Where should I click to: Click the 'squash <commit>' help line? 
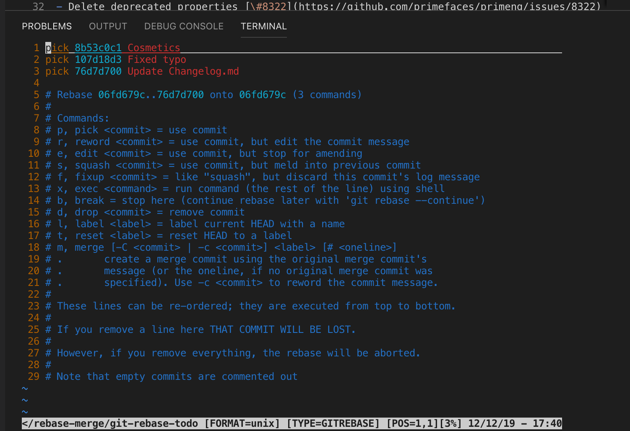(x=233, y=165)
